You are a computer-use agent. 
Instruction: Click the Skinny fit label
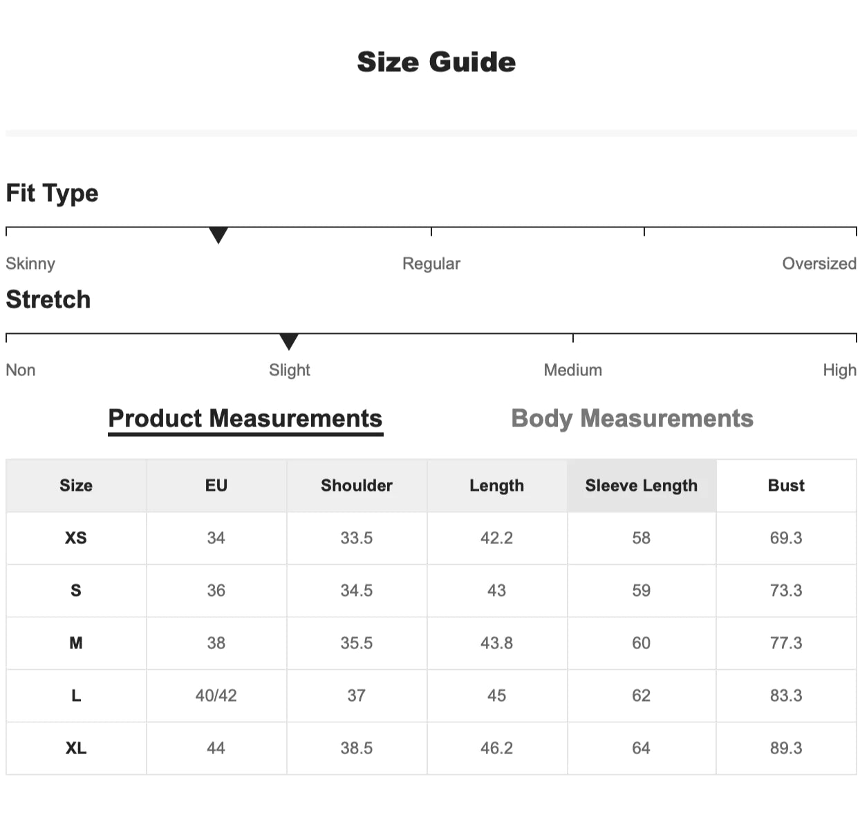(30, 264)
